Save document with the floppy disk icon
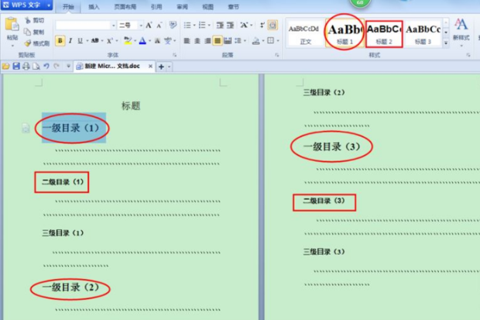This screenshot has width=480, height=320. (16, 66)
